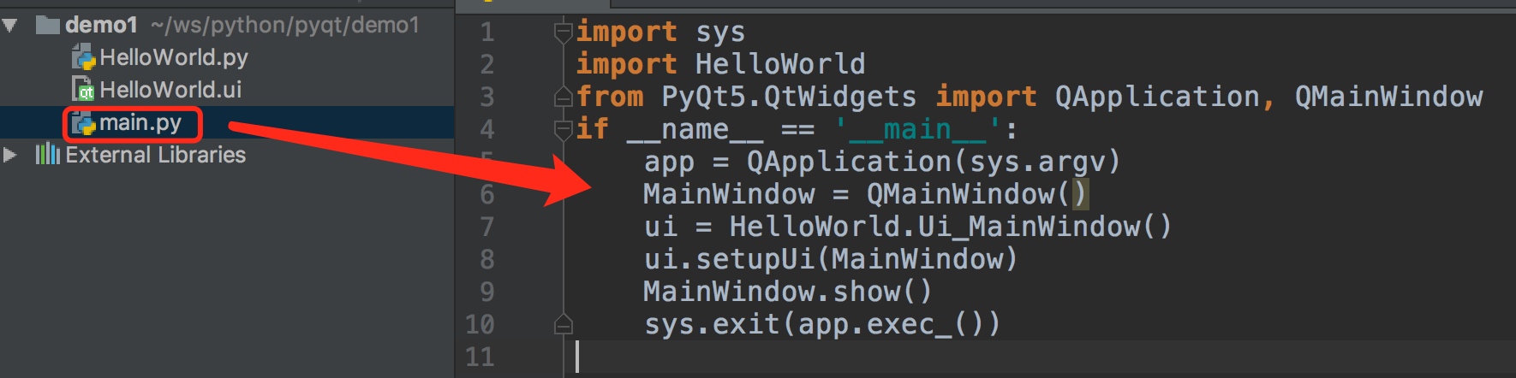Click the Python icon beside HelloWorld.py

tap(83, 58)
